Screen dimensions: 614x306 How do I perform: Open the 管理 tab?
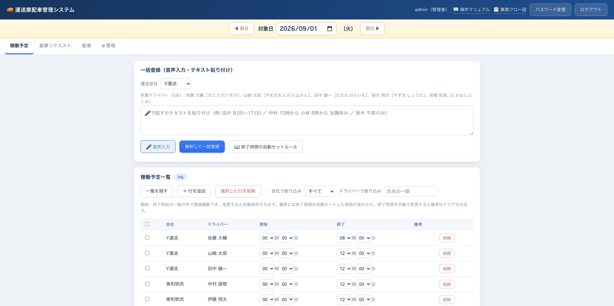(109, 46)
